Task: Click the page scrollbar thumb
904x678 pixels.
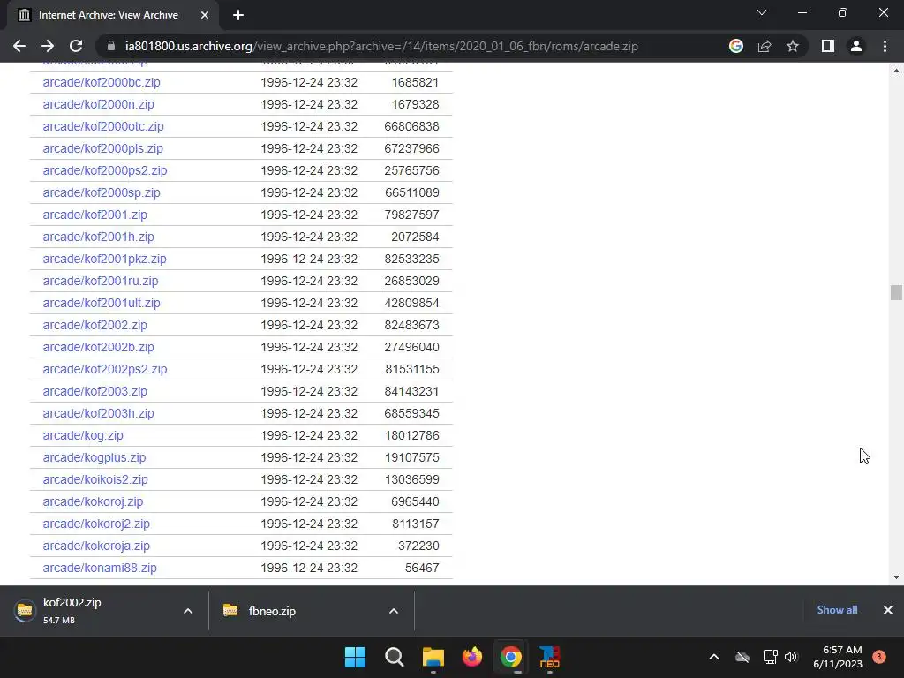Action: pyautogui.click(x=896, y=292)
